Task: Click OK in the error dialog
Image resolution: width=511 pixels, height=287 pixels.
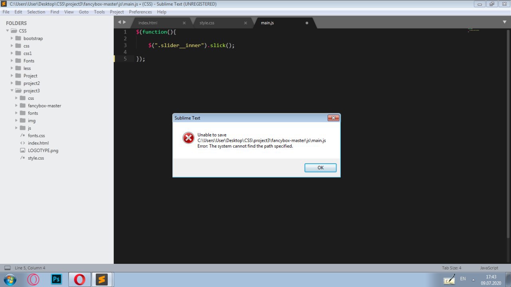Action: [320, 168]
